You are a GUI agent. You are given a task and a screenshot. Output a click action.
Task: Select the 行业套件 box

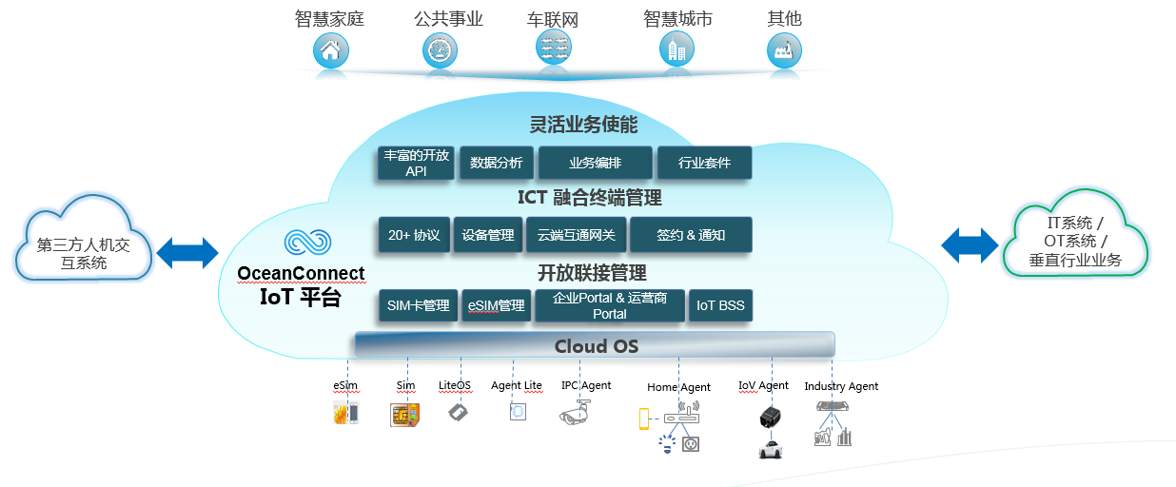point(705,163)
